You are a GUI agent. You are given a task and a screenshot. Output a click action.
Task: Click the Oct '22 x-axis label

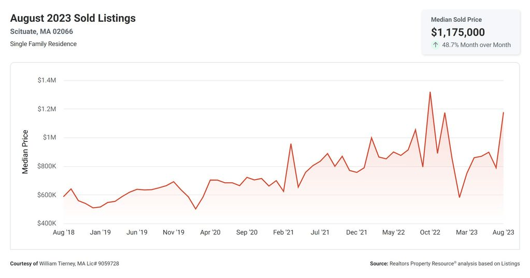pyautogui.click(x=430, y=232)
